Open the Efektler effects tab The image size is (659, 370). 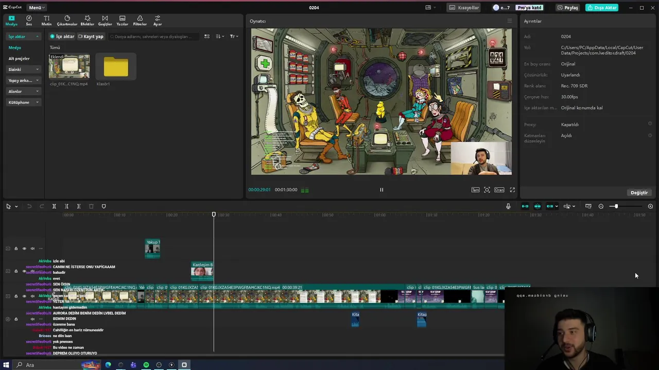click(87, 21)
